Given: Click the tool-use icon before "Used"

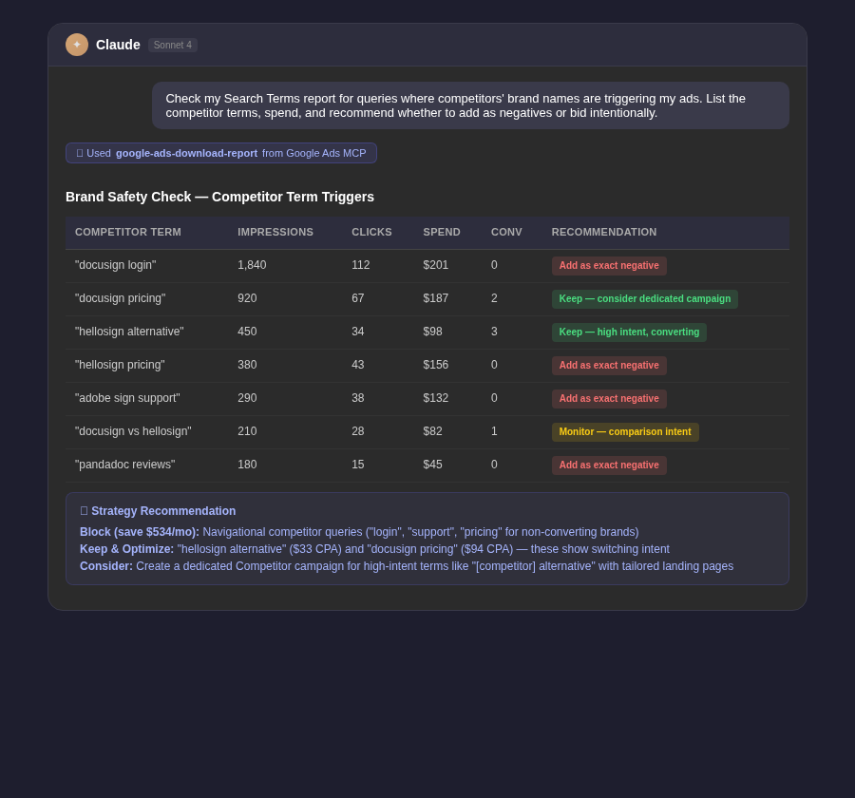Looking at the screenshot, I should 80,153.
